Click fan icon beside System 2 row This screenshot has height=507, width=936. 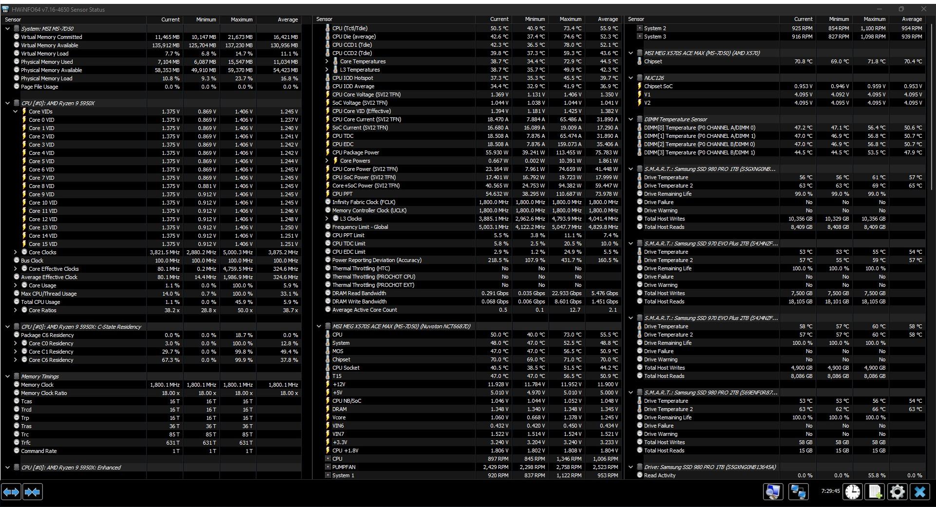click(640, 28)
